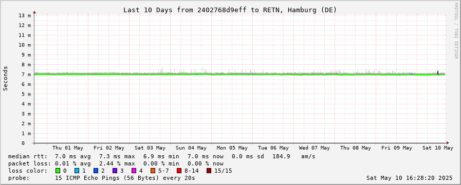Click the packet loss statistics line
This screenshot has height=185, width=461.
116,163
